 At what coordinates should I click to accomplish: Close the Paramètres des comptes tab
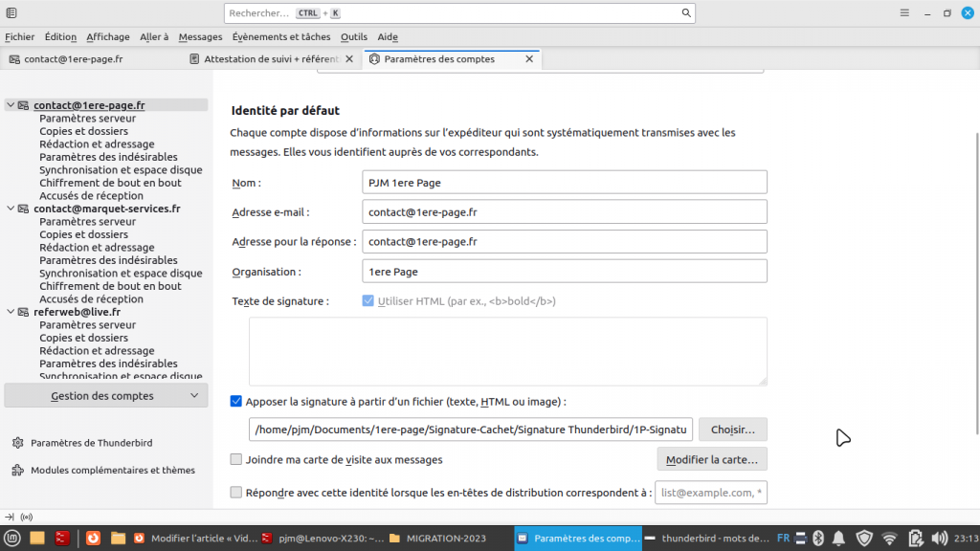click(x=529, y=59)
